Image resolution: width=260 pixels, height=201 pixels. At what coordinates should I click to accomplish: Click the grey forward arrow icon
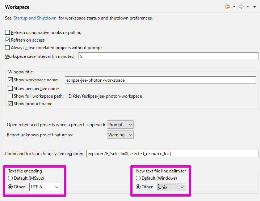[241, 7]
